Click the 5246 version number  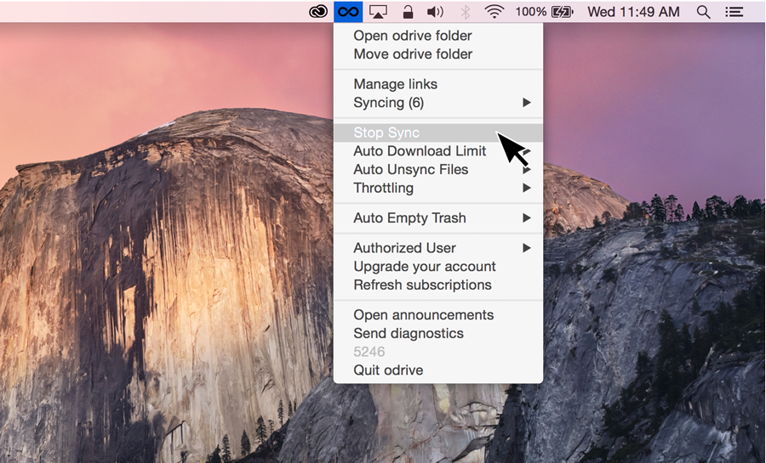click(369, 352)
